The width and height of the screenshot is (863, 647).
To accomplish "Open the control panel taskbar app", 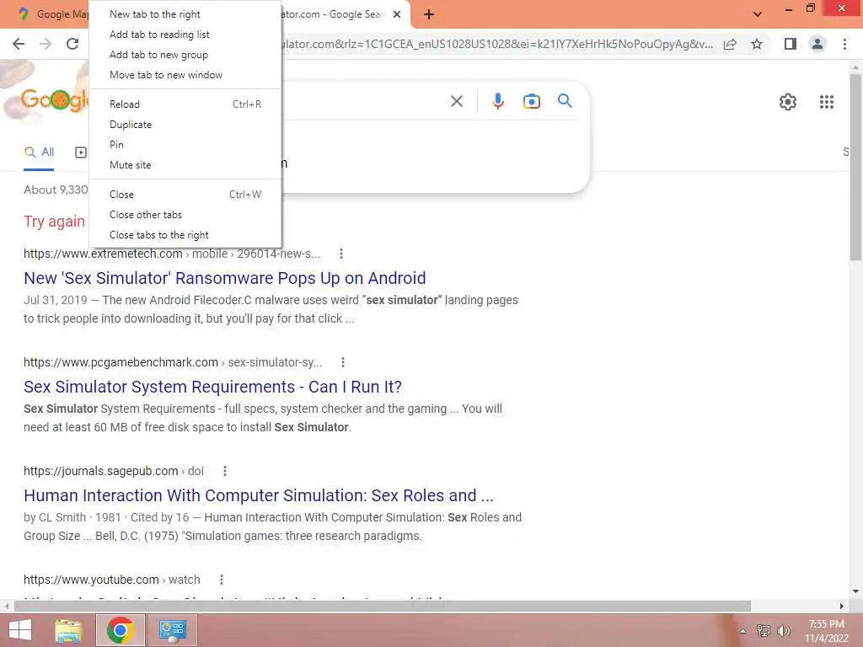I will (x=172, y=630).
